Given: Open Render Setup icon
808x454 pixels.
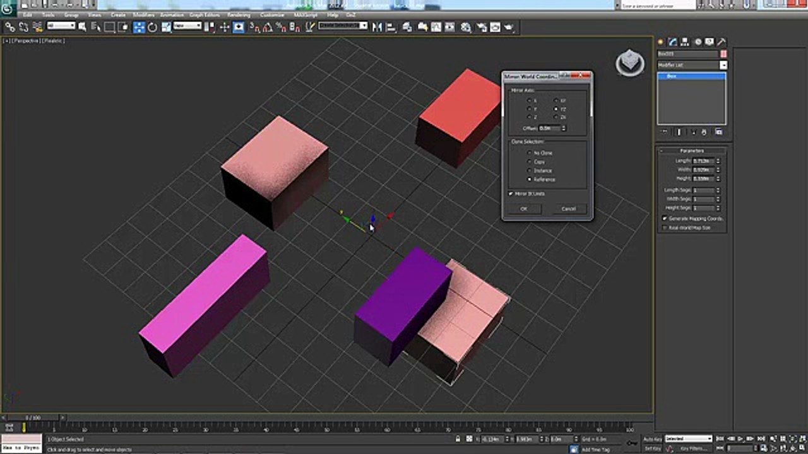Looking at the screenshot, I should pyautogui.click(x=482, y=27).
